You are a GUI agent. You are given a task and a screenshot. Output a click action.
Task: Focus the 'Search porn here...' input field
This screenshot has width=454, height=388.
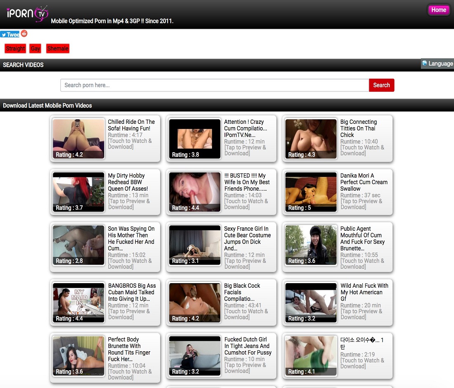(215, 85)
